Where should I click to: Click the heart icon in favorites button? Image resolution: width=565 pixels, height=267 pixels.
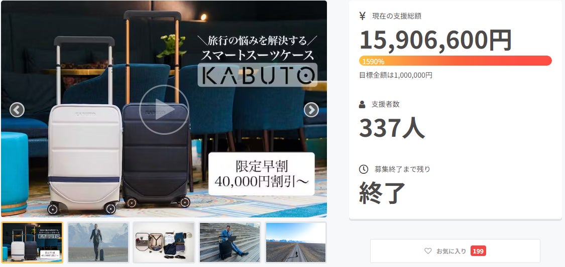(x=428, y=251)
